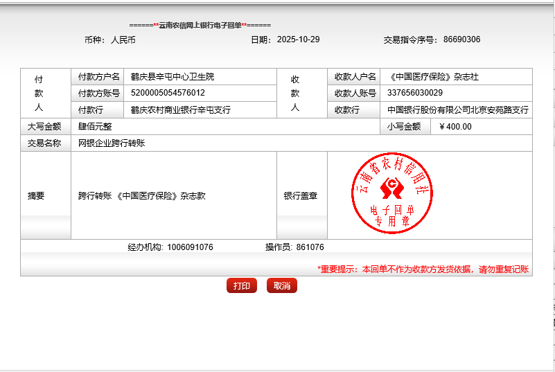555x372 pixels.
Task: Click the 打印 (Print) button
Action: pos(241,286)
